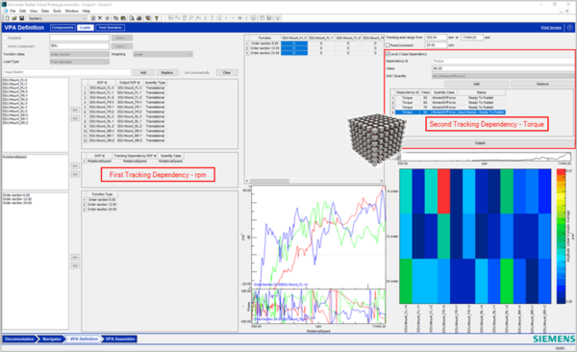Toggle the Level / Case Dependency checkbox

pos(388,54)
